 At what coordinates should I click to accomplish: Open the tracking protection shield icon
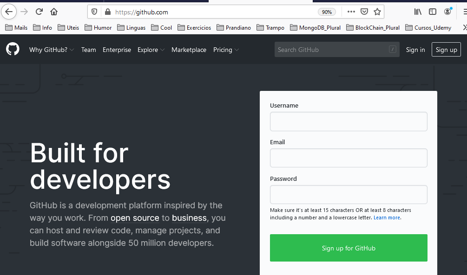(x=94, y=12)
